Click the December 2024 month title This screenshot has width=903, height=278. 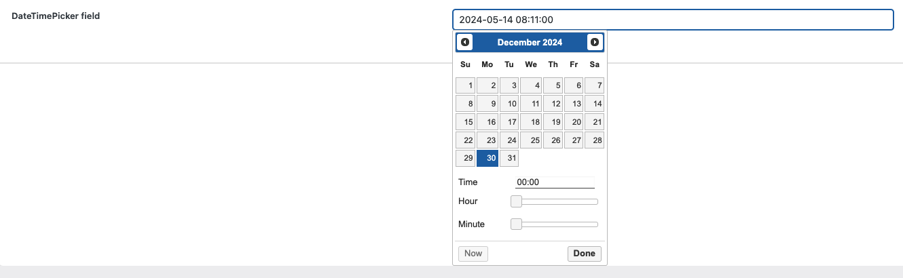pyautogui.click(x=530, y=42)
